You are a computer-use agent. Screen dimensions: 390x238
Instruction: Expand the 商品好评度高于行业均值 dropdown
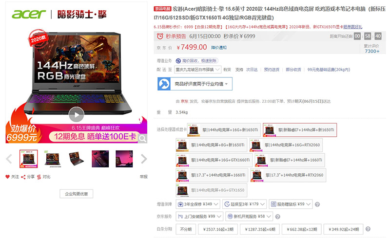(201, 84)
